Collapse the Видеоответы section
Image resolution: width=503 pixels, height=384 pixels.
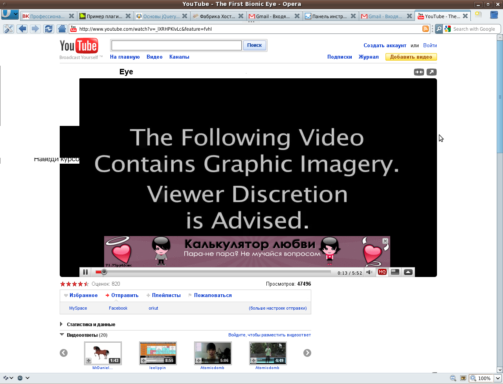pos(62,335)
